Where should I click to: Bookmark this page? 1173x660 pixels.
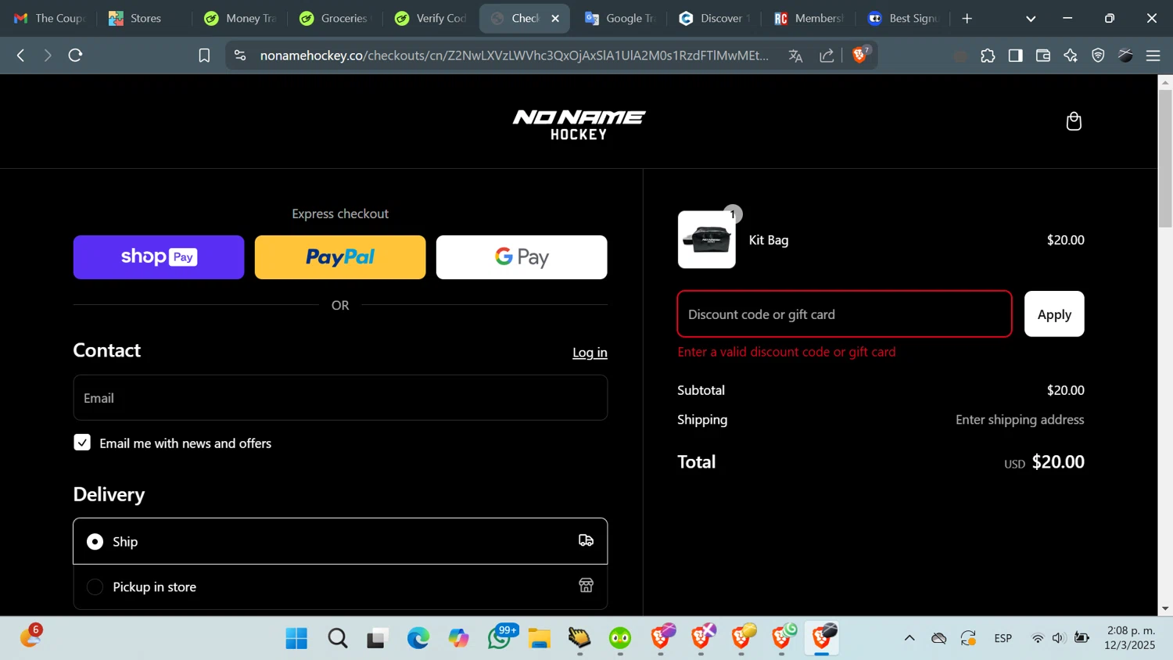point(204,56)
